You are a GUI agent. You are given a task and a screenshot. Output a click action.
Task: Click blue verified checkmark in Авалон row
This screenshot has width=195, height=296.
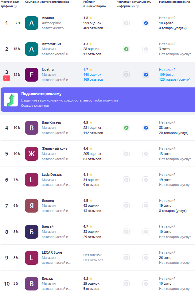coord(146,23)
